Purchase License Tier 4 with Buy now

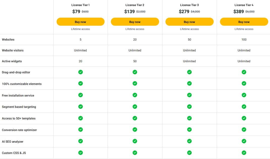pos(244,22)
